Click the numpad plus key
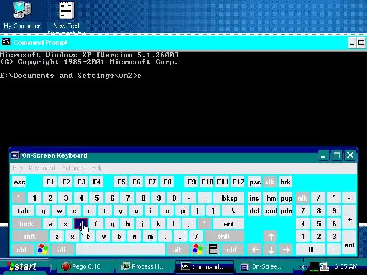The height and width of the screenshot is (275, 367). [x=349, y=217]
